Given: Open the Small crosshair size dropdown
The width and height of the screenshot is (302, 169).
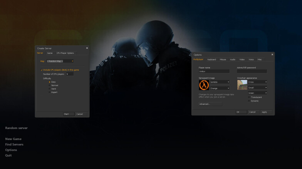Looking at the screenshot, I should click(257, 88).
